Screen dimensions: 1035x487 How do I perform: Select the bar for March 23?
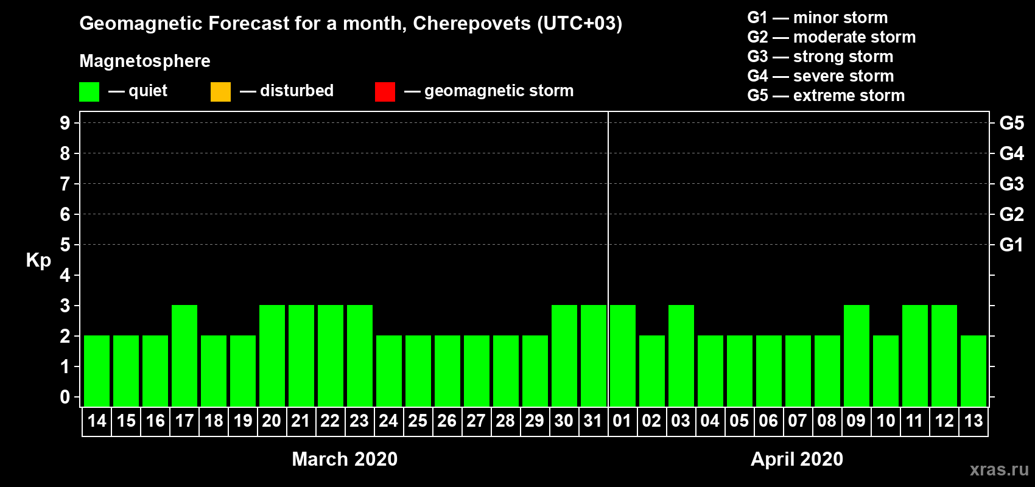click(x=360, y=356)
